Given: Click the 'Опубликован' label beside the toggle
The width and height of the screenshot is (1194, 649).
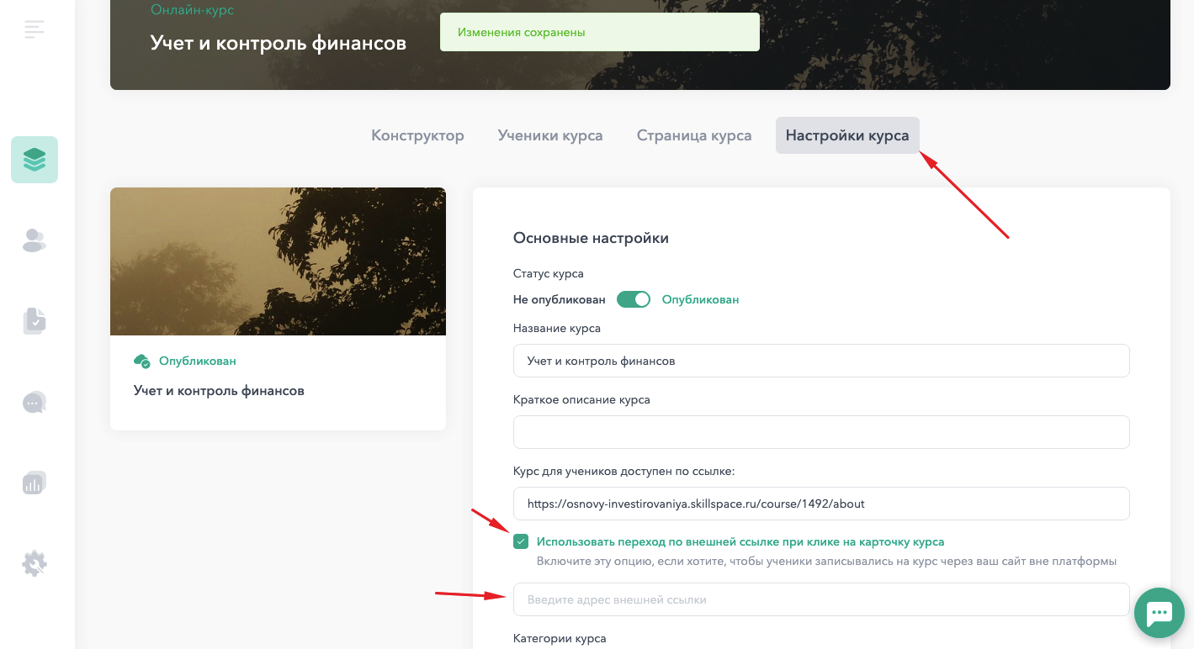Looking at the screenshot, I should coord(700,299).
